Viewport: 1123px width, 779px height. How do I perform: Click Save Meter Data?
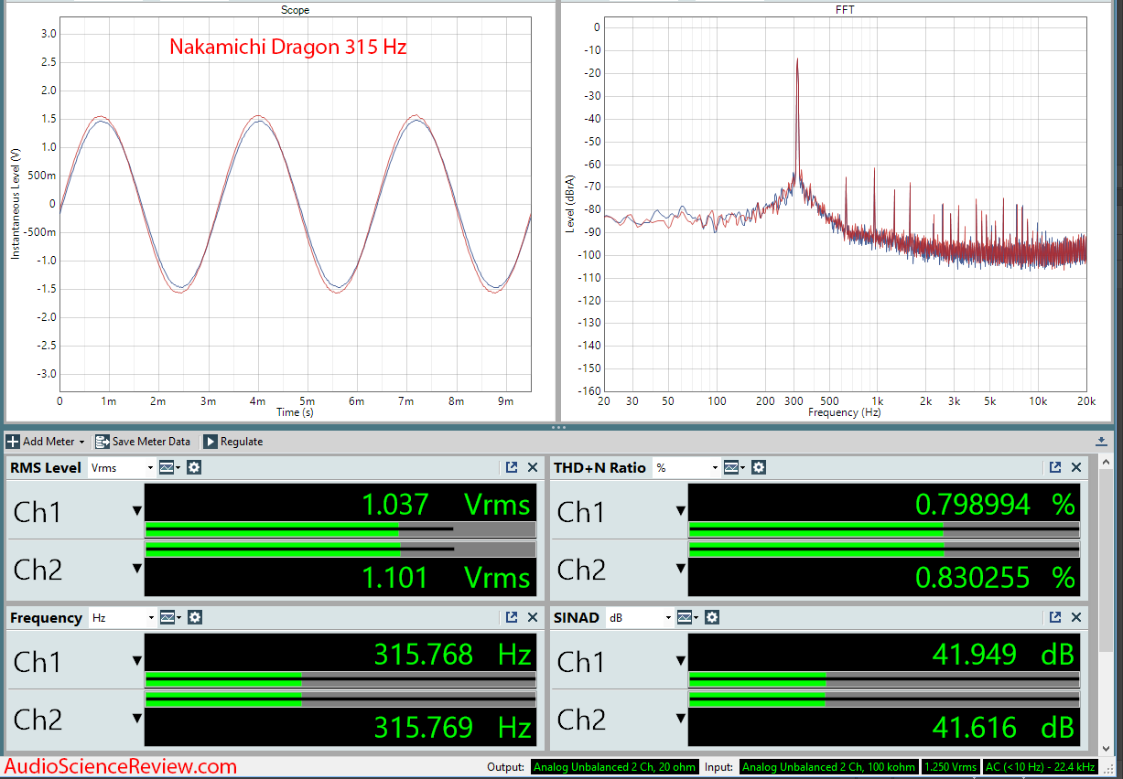point(143,441)
